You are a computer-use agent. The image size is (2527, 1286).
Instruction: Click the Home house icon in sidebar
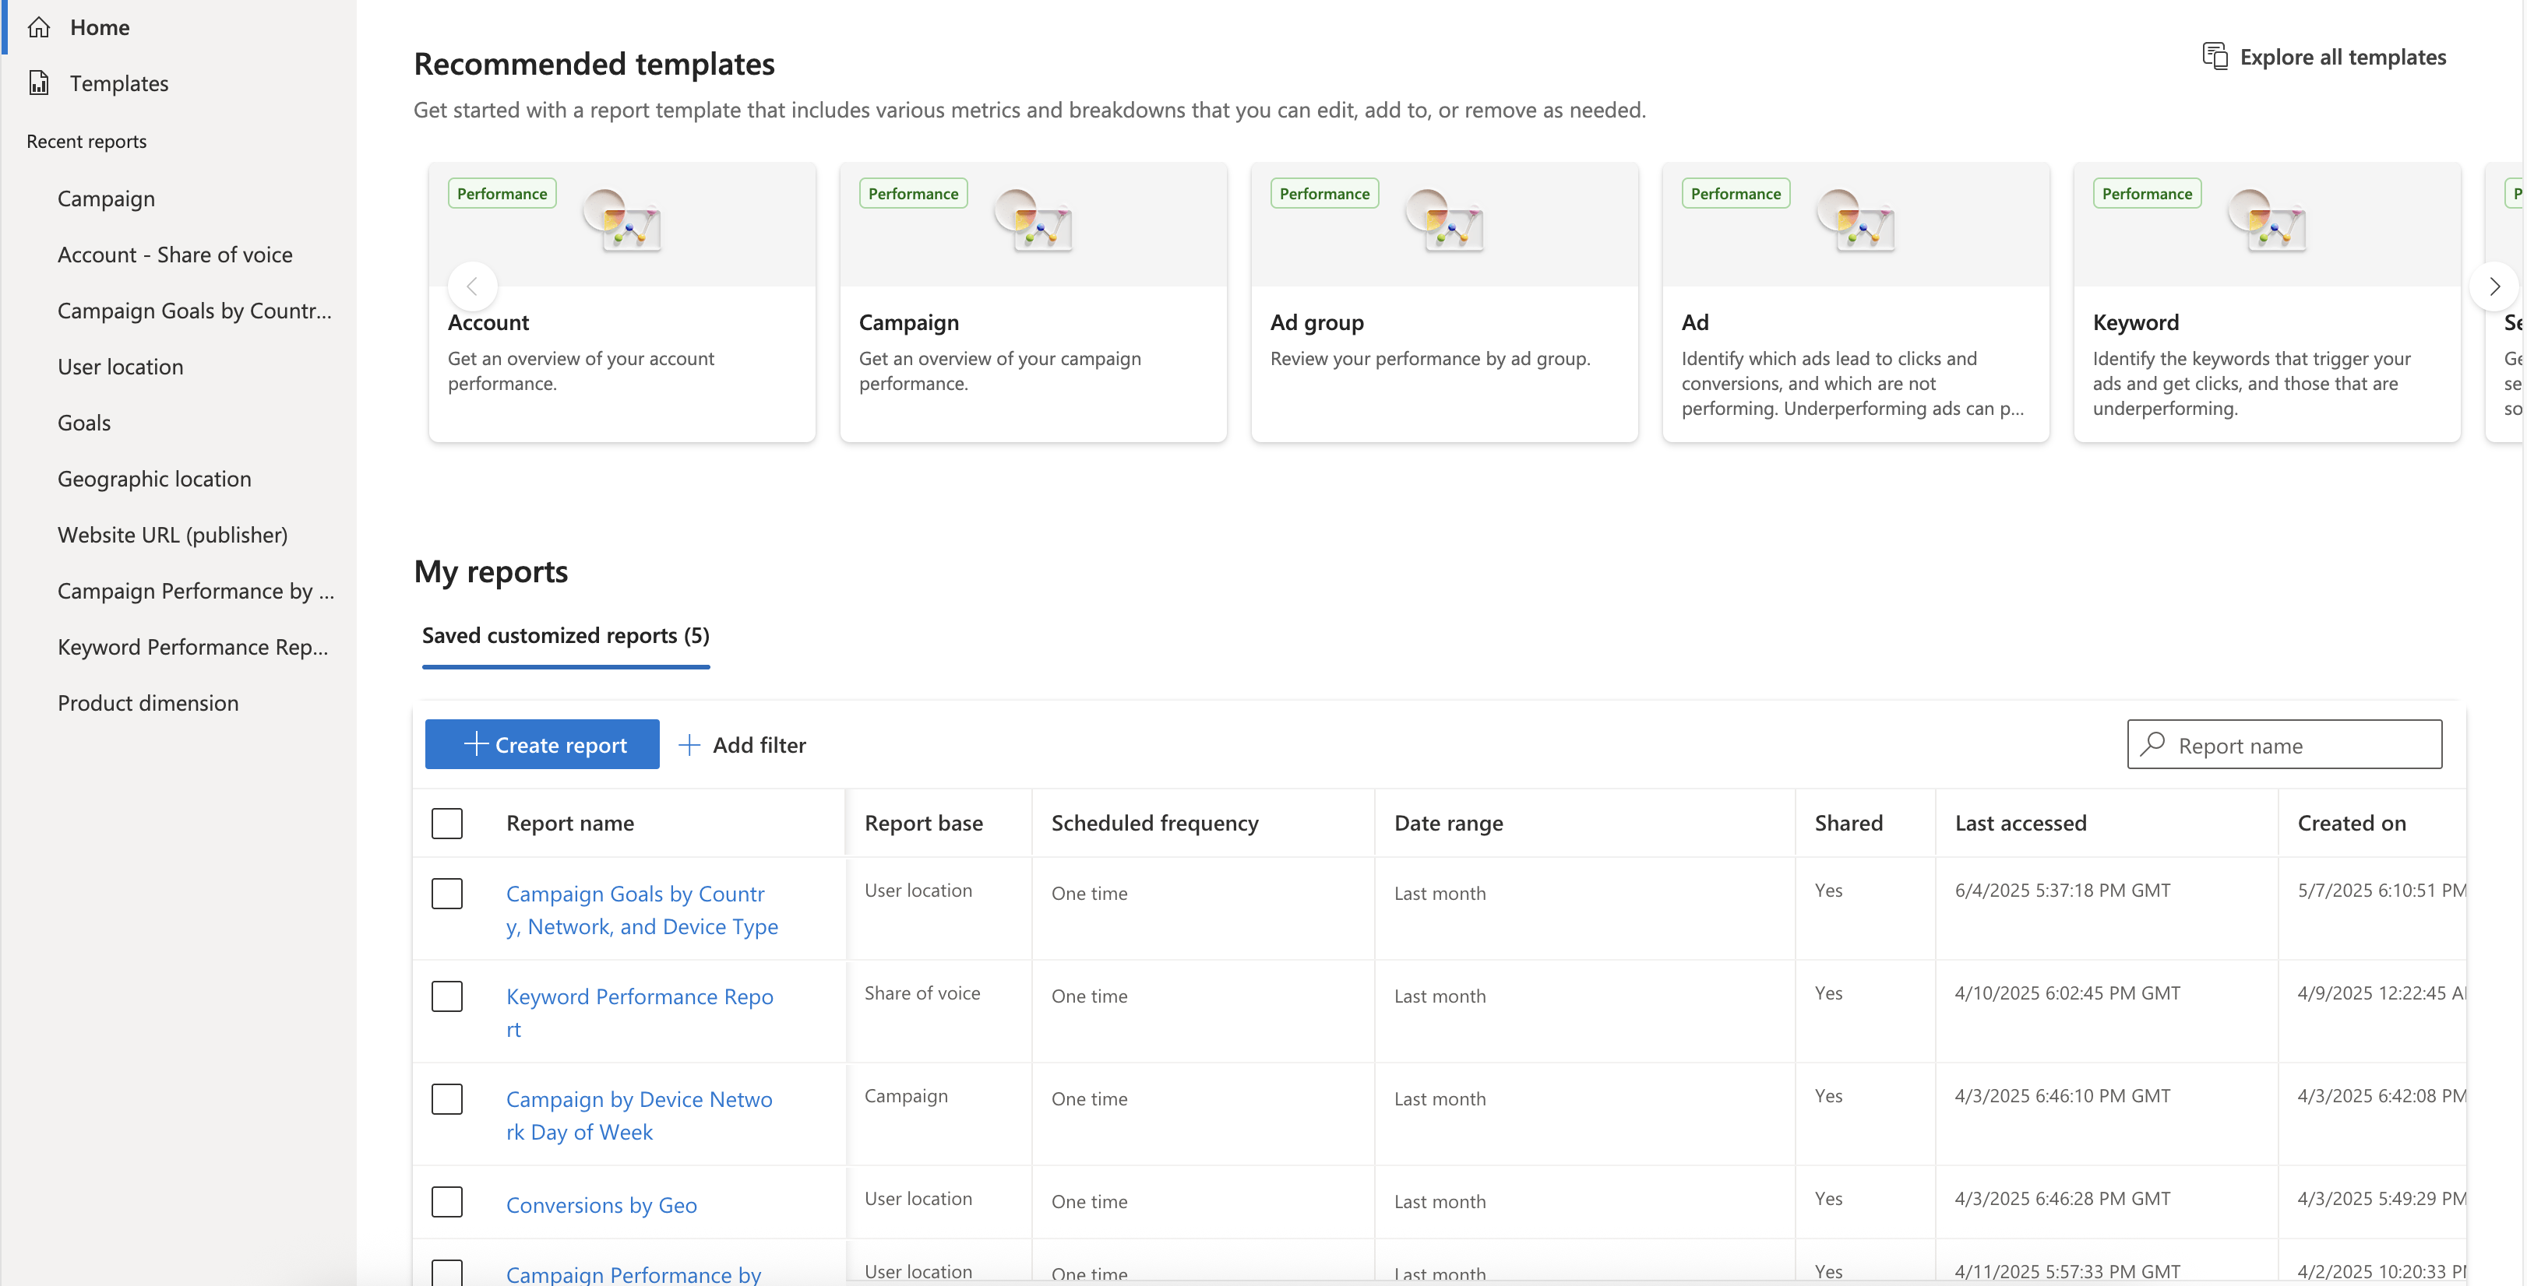(x=38, y=27)
